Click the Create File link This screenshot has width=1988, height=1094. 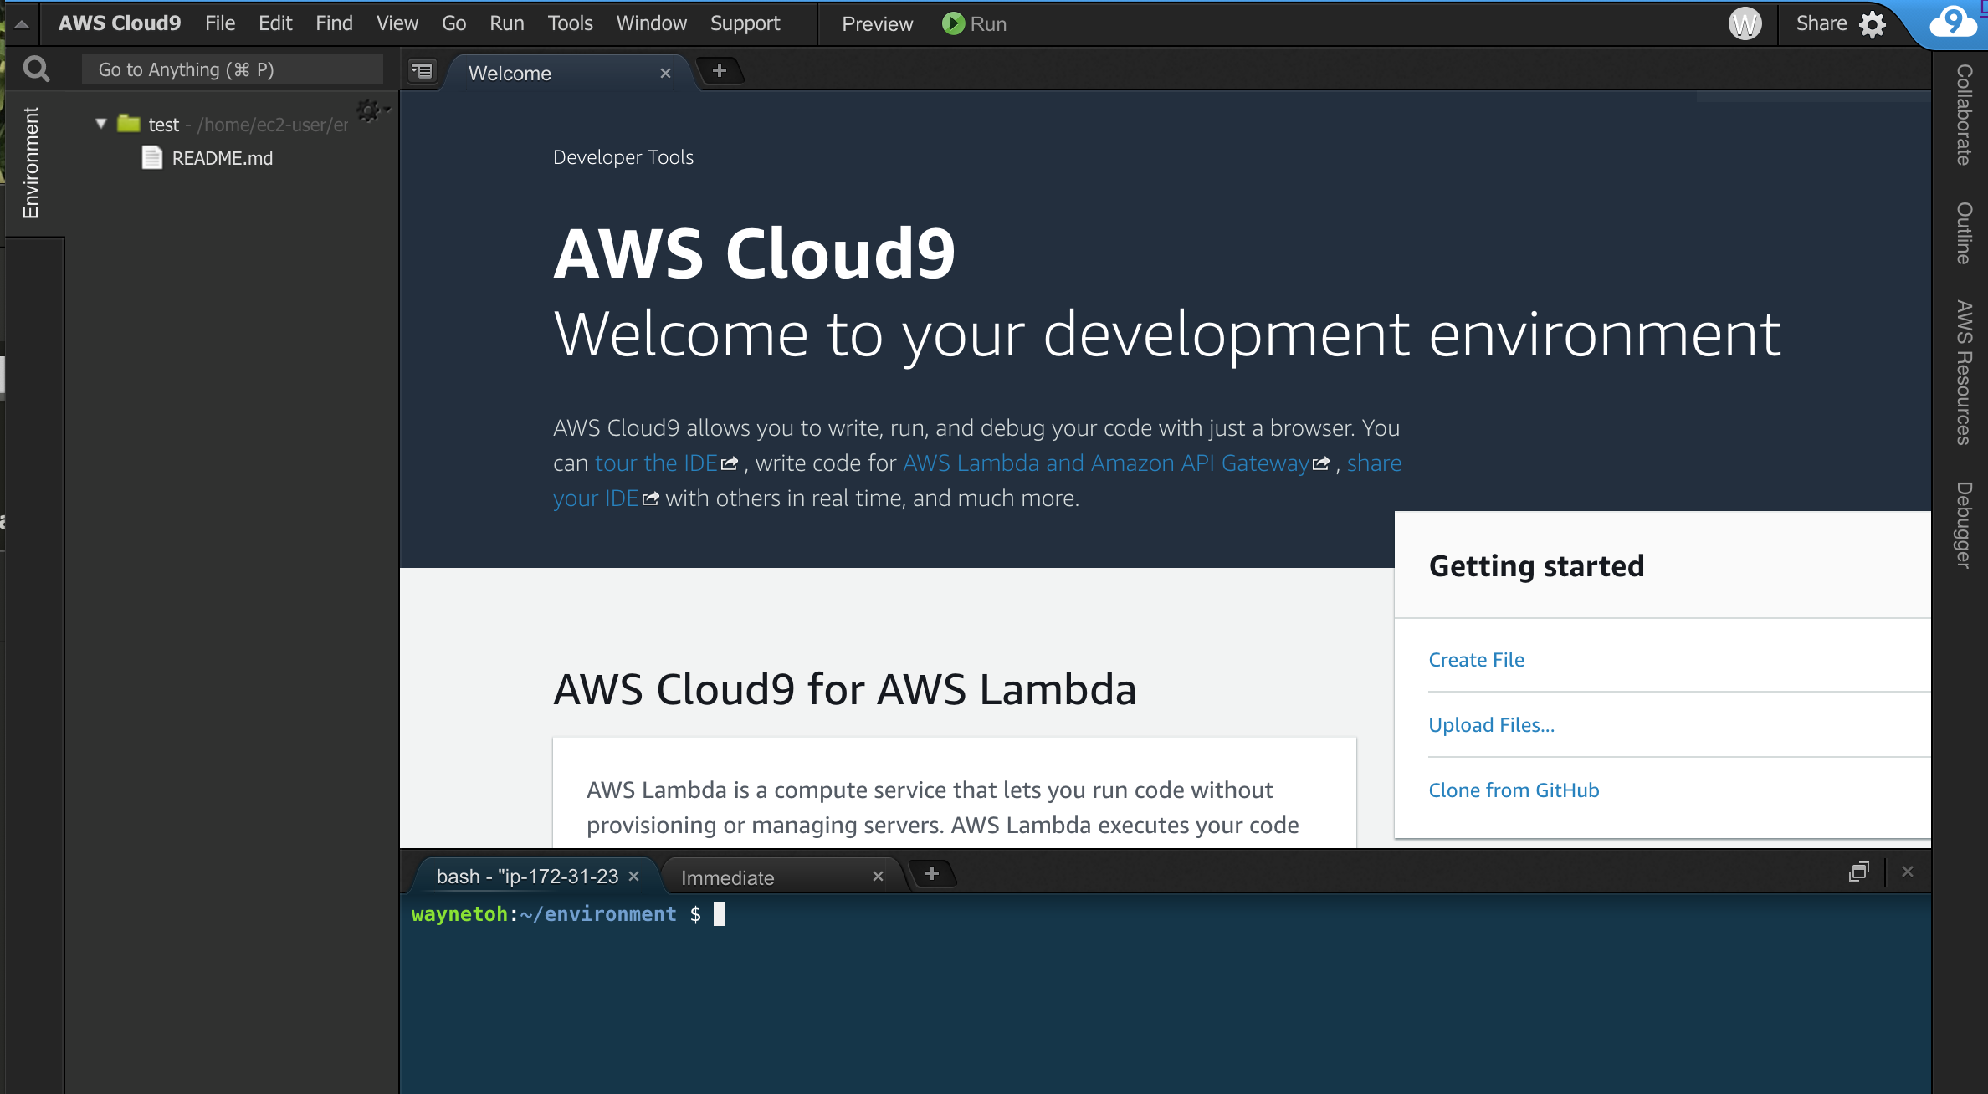coord(1476,660)
